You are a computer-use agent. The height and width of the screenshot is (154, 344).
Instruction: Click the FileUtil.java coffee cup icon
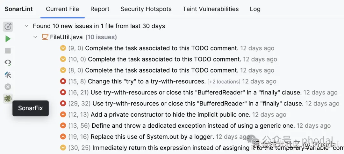(x=45, y=37)
